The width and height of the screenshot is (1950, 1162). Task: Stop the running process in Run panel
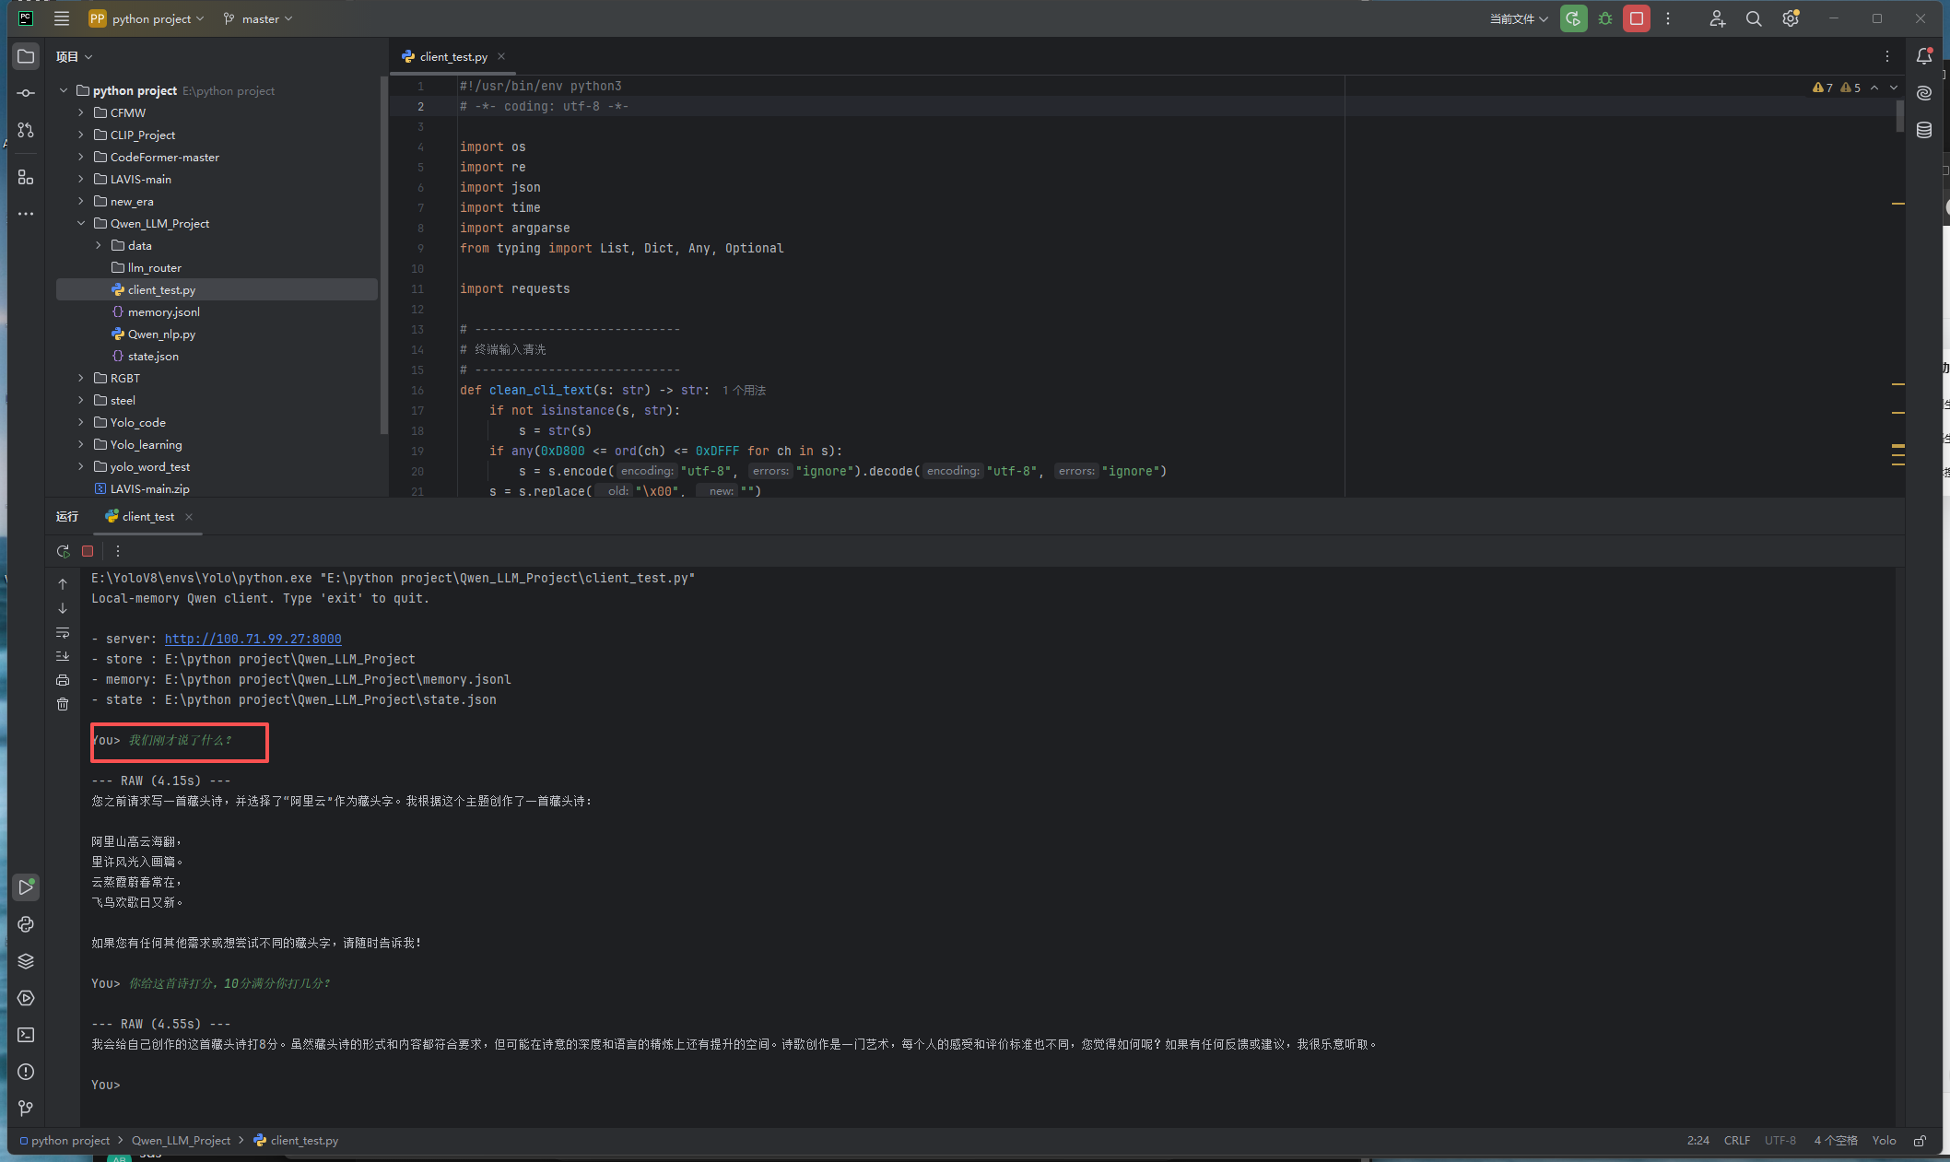88,551
